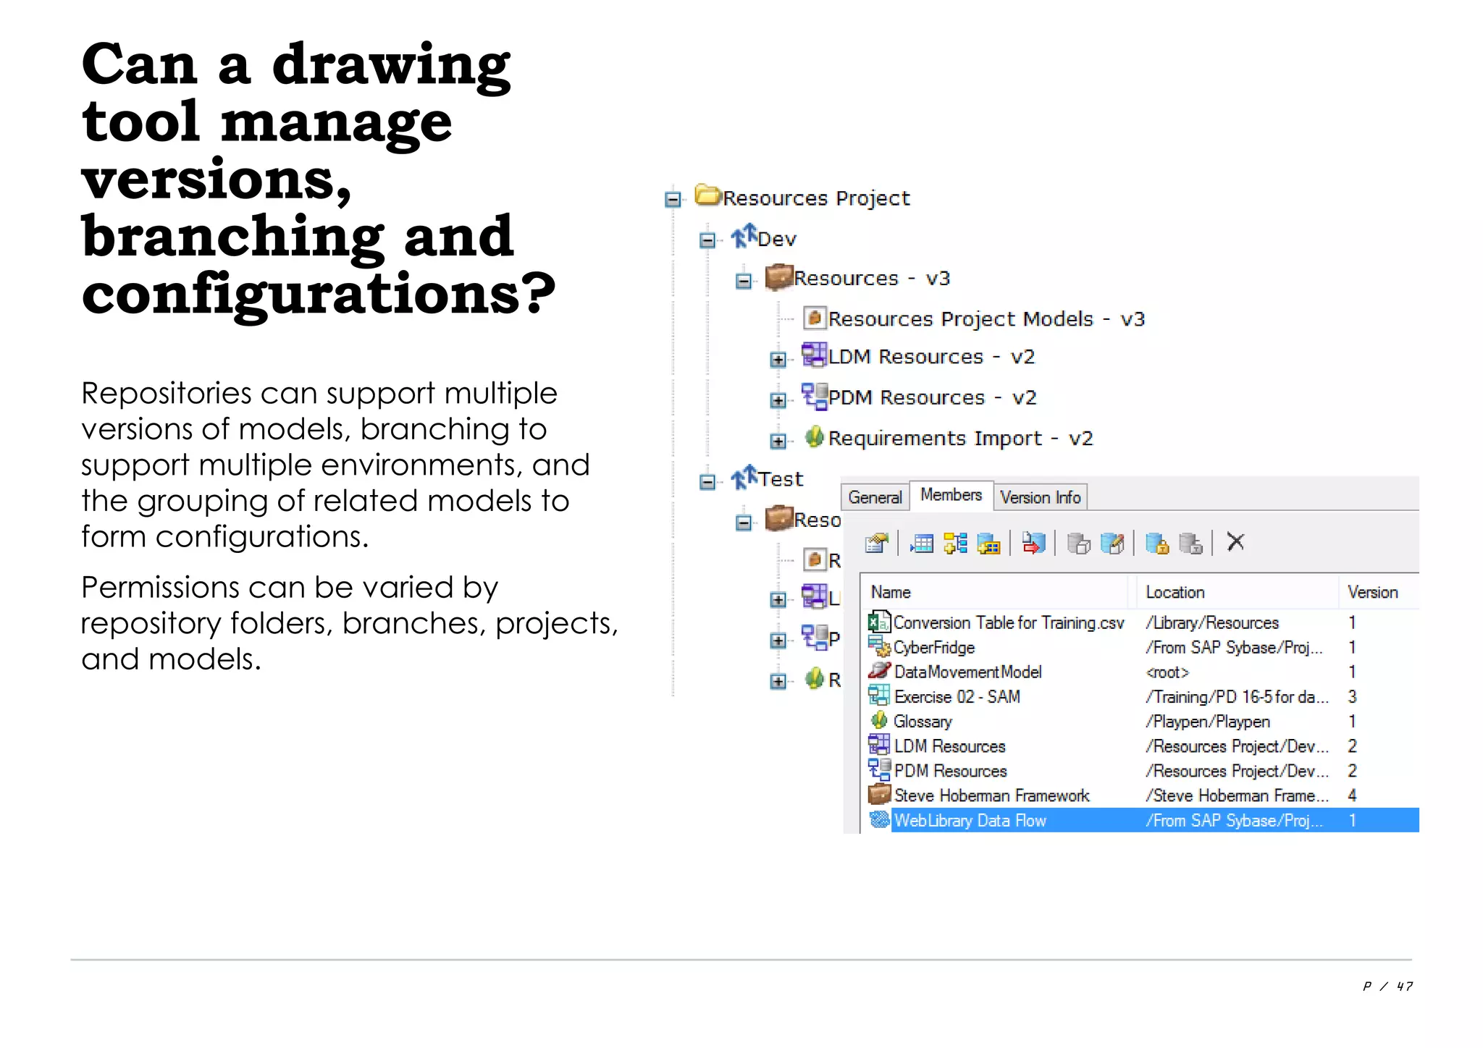
Task: Select the Dev branch label
Action: 777,239
